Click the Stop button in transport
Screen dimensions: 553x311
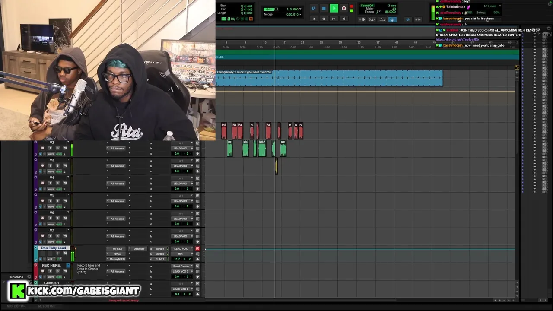324,8
